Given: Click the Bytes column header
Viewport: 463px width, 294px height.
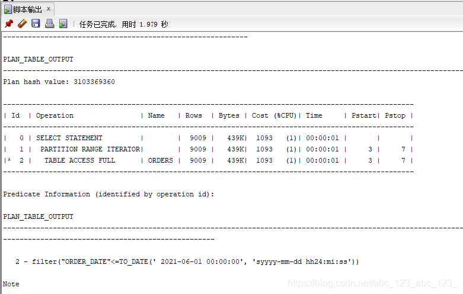Looking at the screenshot, I should pyautogui.click(x=229, y=115).
